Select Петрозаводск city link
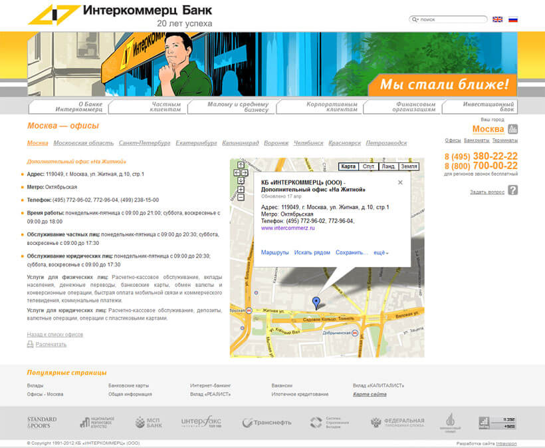The height and width of the screenshot is (448, 545). (x=387, y=143)
